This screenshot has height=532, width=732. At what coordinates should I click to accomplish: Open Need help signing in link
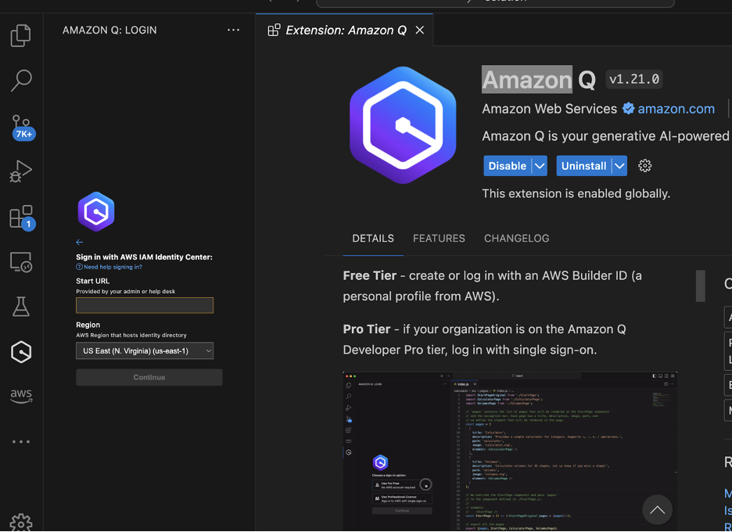[109, 267]
